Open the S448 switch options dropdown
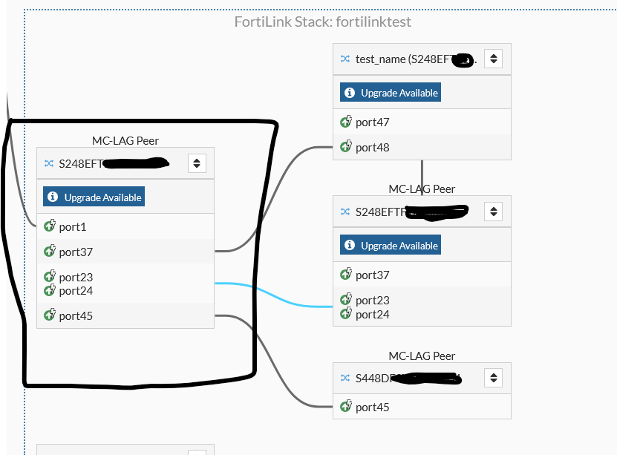Screen dimensions: 617x455 pos(494,379)
